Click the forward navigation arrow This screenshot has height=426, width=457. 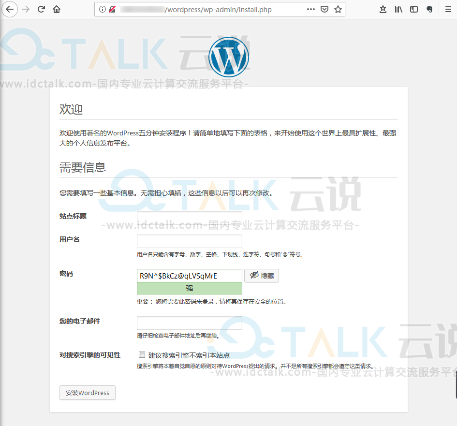(x=26, y=9)
